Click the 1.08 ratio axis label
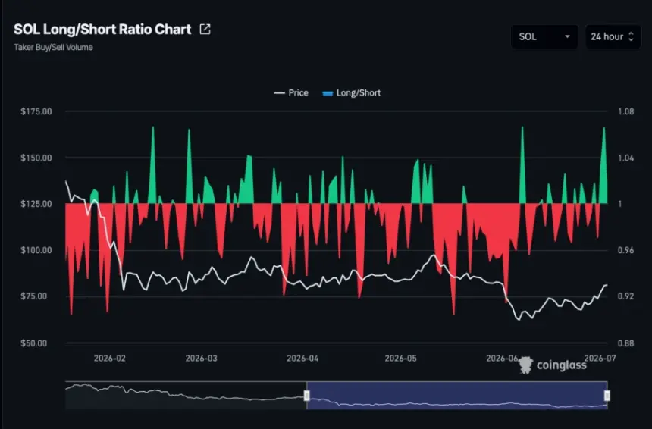 click(x=625, y=111)
